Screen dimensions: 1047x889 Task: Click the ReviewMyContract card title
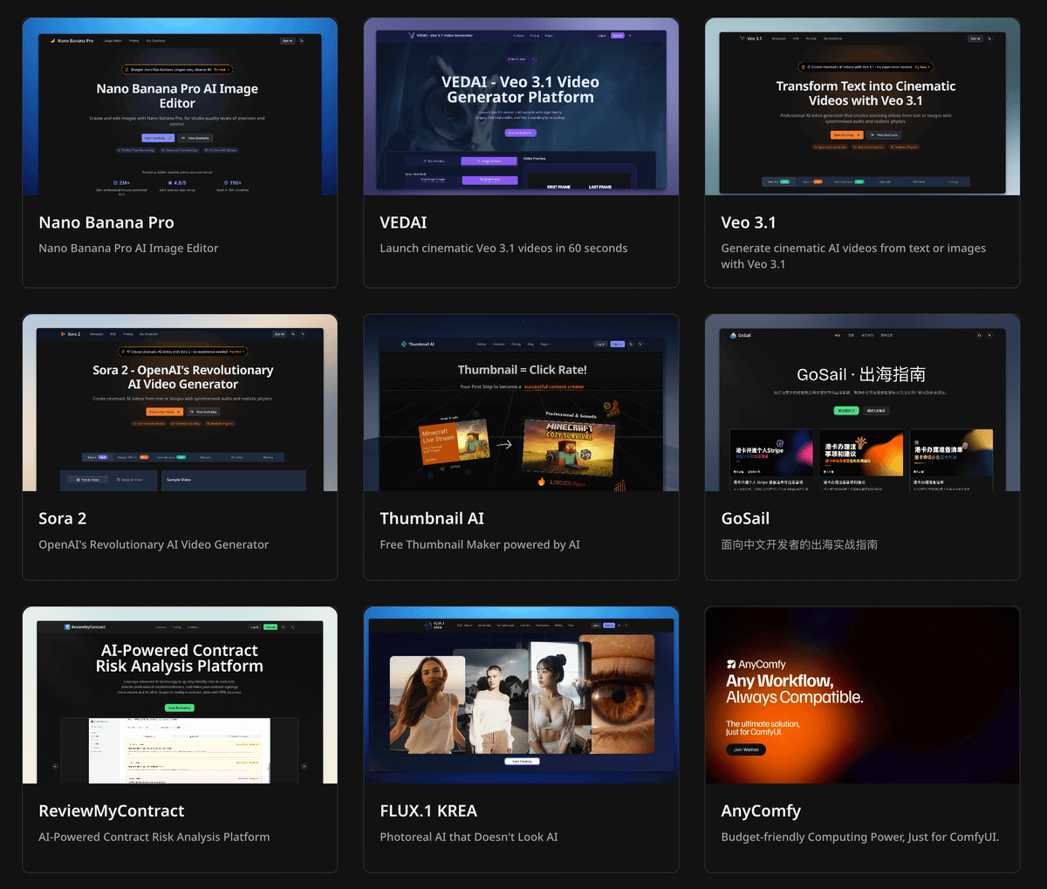point(112,810)
